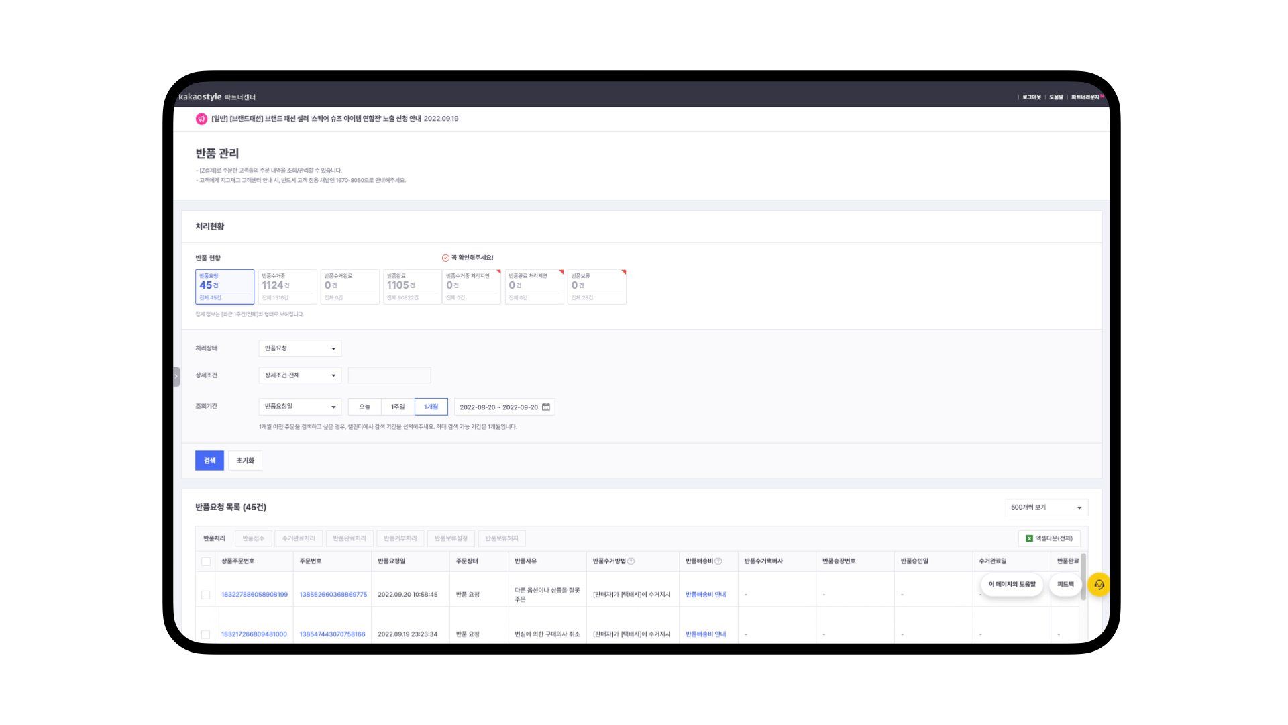
Task: Select the 반품수거중 처리지연 status card
Action: tap(472, 287)
